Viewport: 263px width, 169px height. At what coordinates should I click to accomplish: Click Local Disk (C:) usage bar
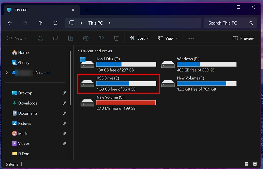(x=126, y=64)
